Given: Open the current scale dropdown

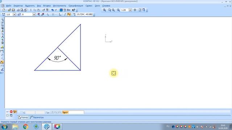Looking at the screenshot, I should pyautogui.click(x=14, y=14).
